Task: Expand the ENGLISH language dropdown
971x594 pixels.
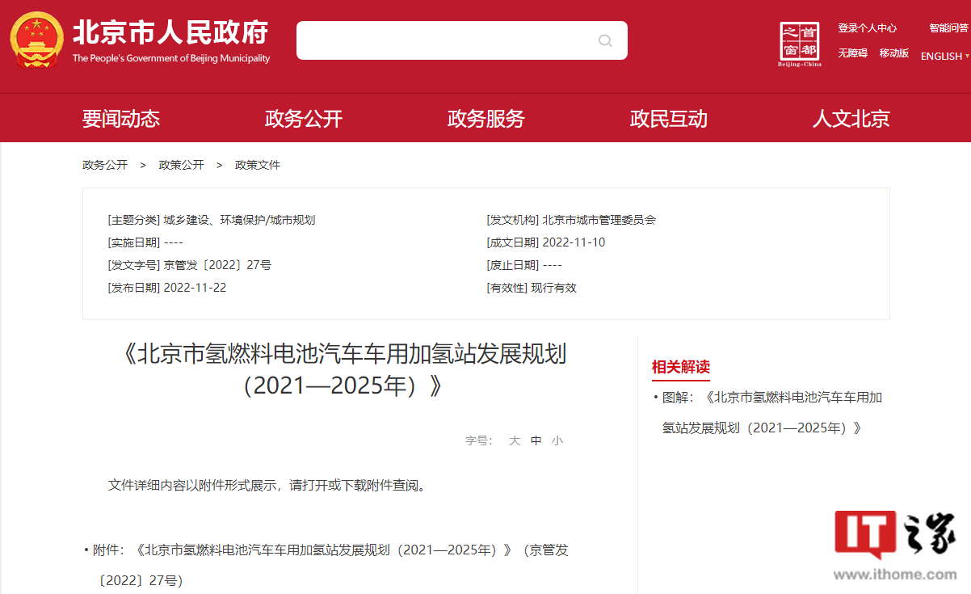Action: (x=942, y=56)
